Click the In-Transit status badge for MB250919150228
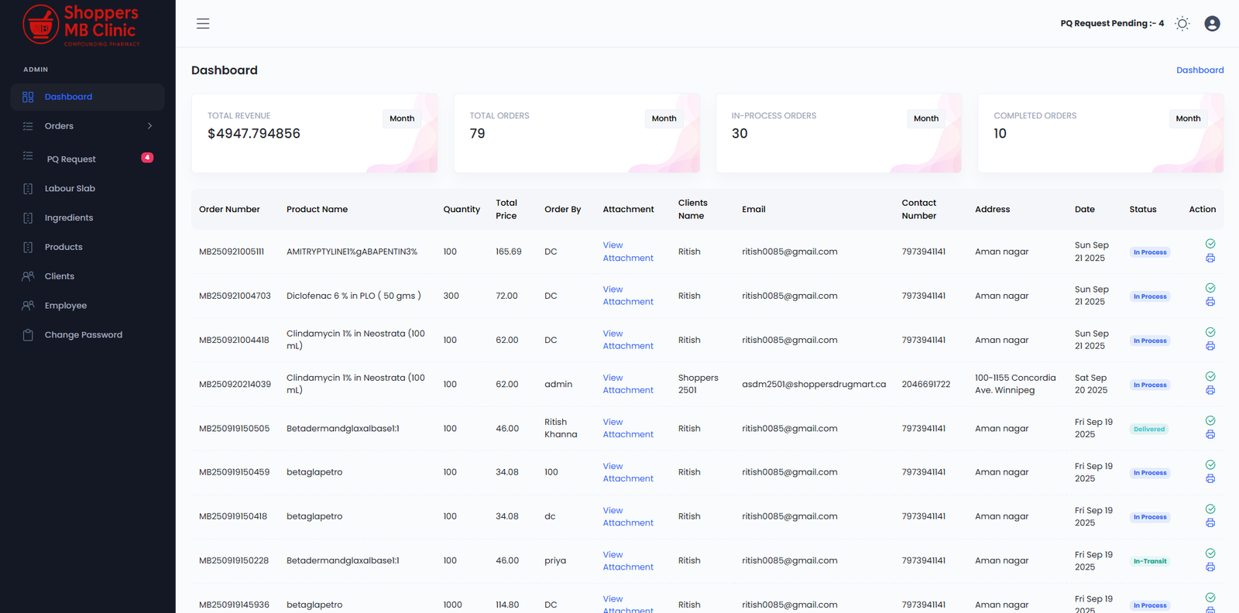 pos(1149,561)
